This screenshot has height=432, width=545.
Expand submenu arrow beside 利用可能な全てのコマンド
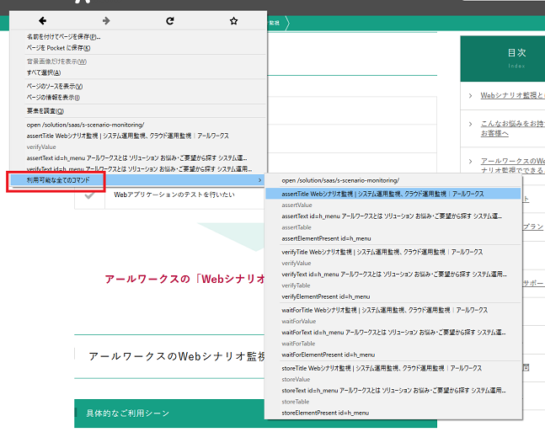[259, 180]
